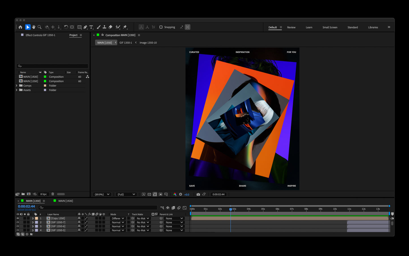409x256 pixels.
Task: Expand the Assets folder
Action: pyautogui.click(x=16, y=90)
